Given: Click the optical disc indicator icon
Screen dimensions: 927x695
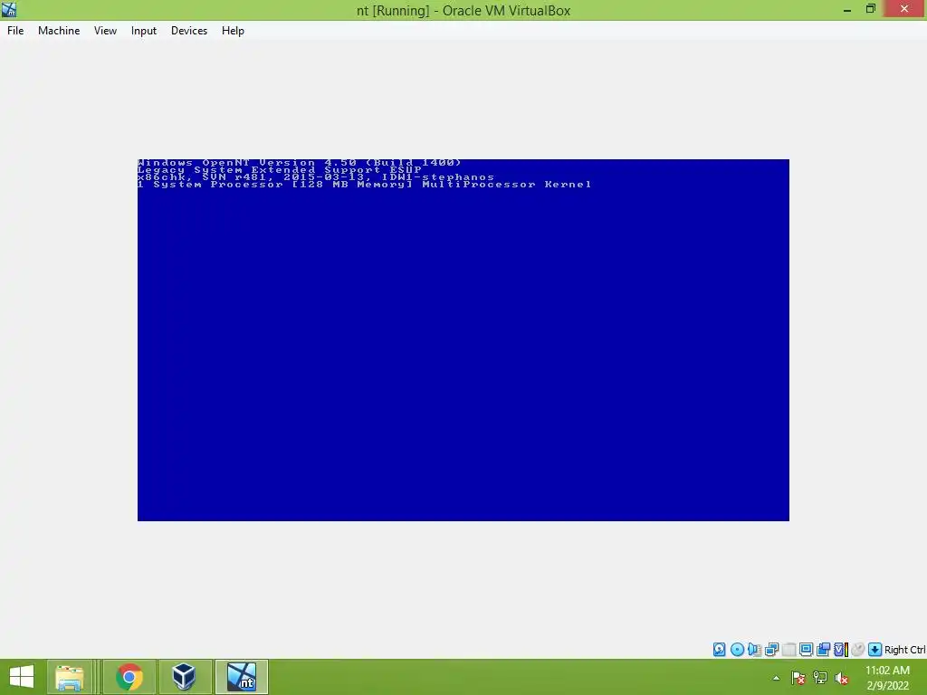Looking at the screenshot, I should coord(737,650).
